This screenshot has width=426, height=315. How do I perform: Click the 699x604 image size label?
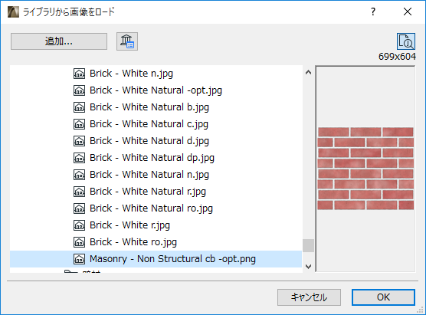coord(397,57)
